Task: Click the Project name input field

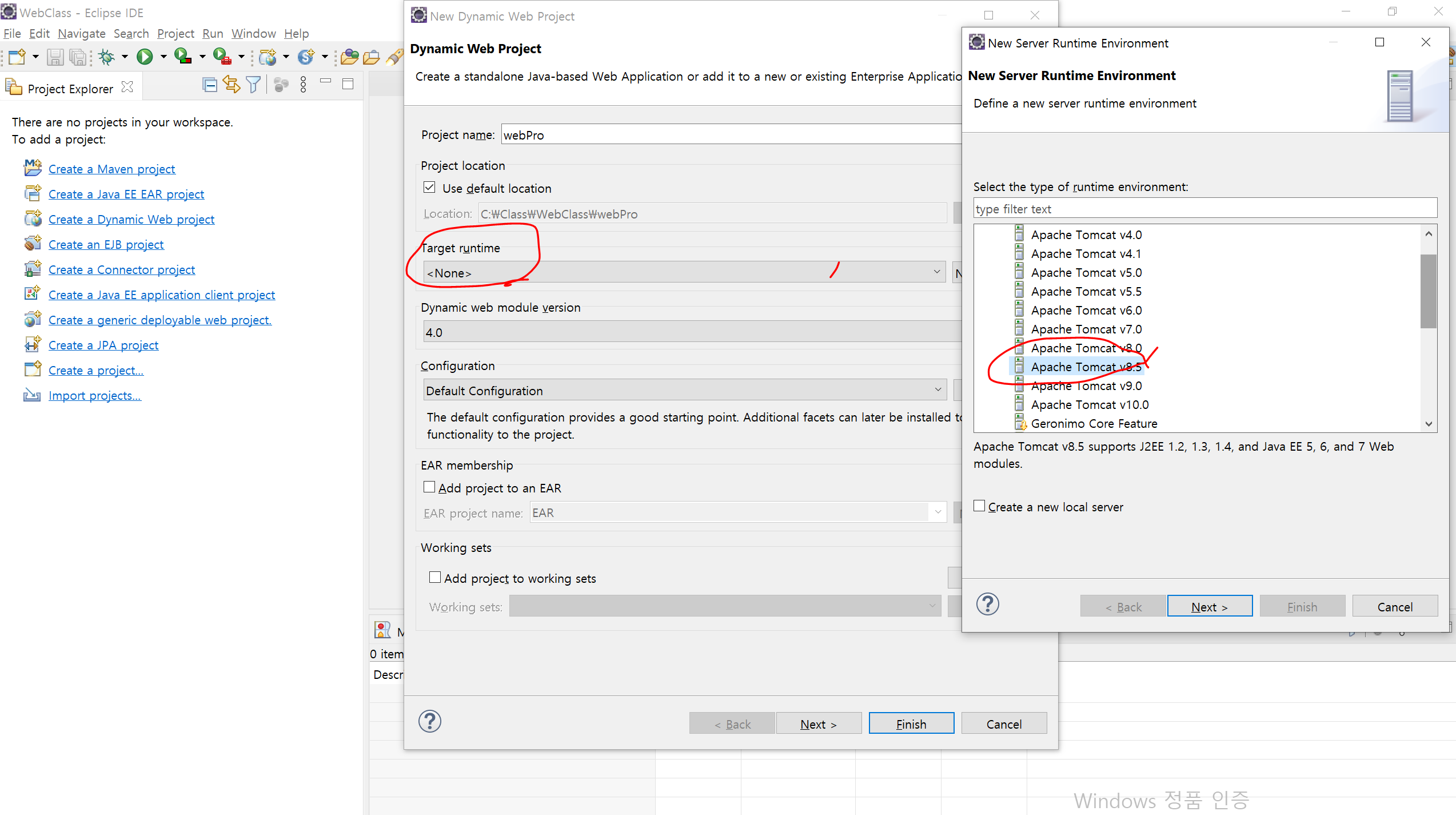Action: (732, 134)
